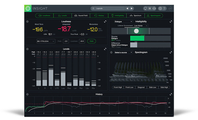The height and width of the screenshot is (120, 198).
Task: Open the Layouts dropdown
Action: pyautogui.click(x=108, y=9)
